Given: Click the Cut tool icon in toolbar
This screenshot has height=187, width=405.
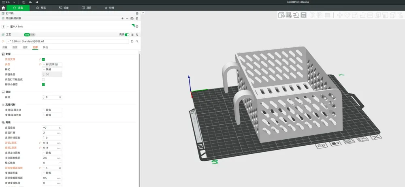Looking at the screenshot, I should coord(370,15).
